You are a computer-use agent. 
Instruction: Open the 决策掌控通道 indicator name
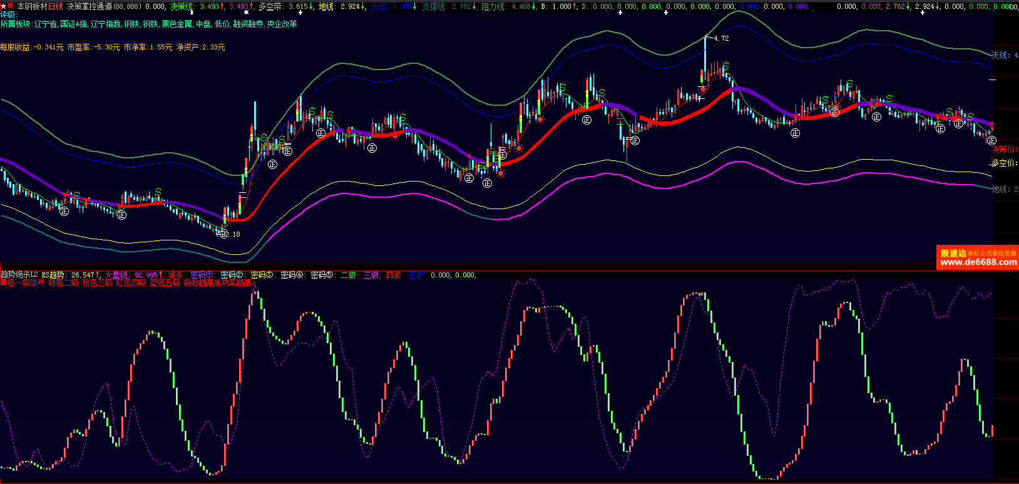tap(90, 6)
